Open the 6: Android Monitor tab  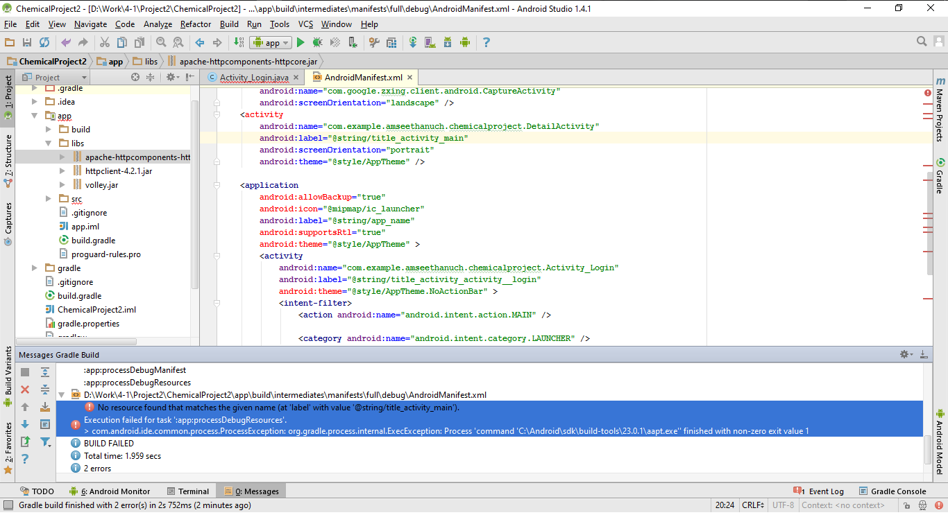point(108,491)
